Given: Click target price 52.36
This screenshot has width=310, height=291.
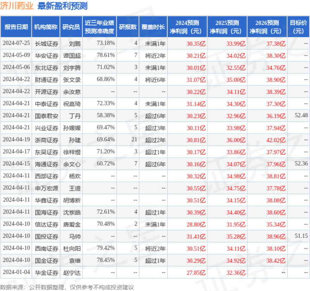Looking at the screenshot, I should tap(301, 164).
